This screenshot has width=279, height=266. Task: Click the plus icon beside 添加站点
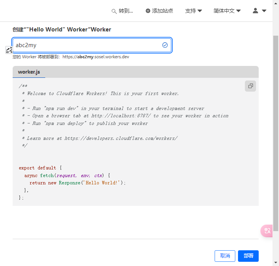tap(148, 11)
